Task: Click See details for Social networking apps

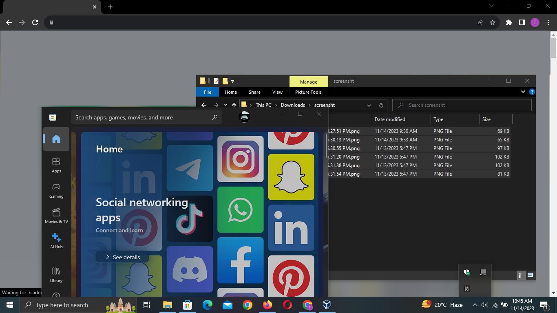Action: click(122, 257)
